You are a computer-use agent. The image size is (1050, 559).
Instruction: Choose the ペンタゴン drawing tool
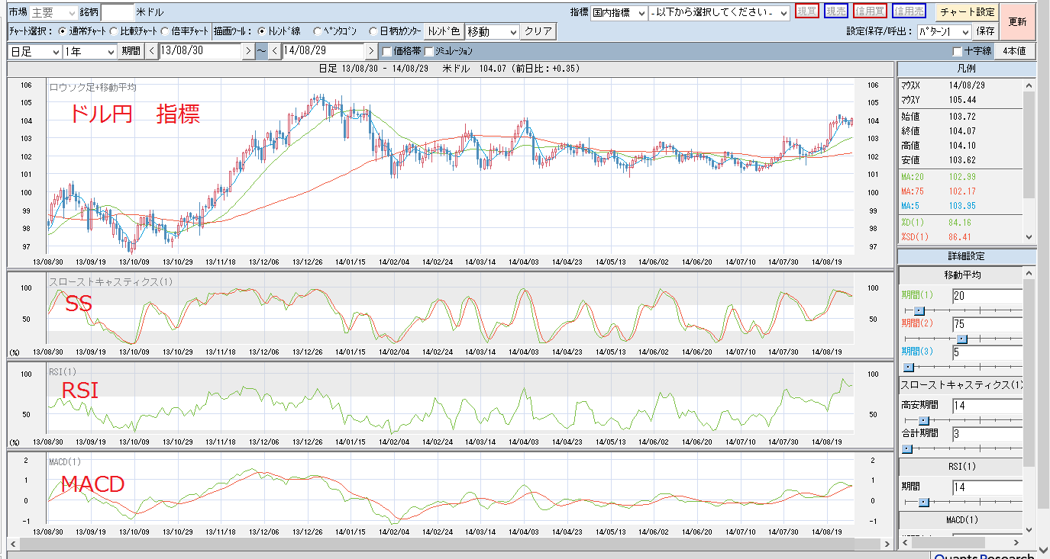point(317,32)
